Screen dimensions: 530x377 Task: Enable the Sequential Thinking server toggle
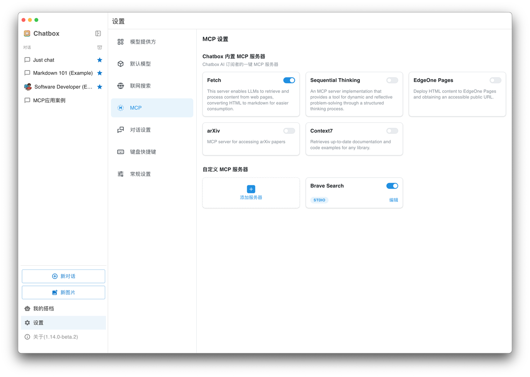392,80
